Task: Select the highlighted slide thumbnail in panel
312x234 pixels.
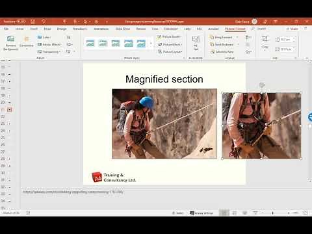Action: pyautogui.click(x=9, y=110)
